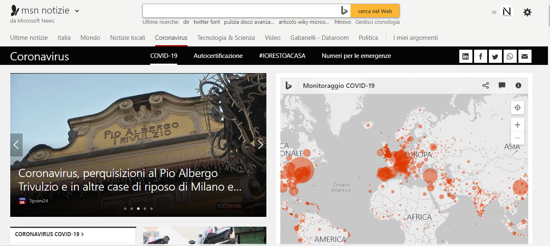
Task: Click the Facebook share icon
Action: [480, 56]
